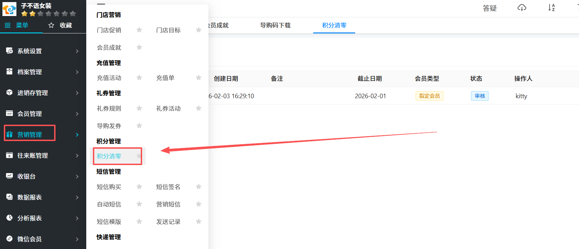
Task: Click the 会员管理 VIP card icon
Action: pyautogui.click(x=9, y=113)
